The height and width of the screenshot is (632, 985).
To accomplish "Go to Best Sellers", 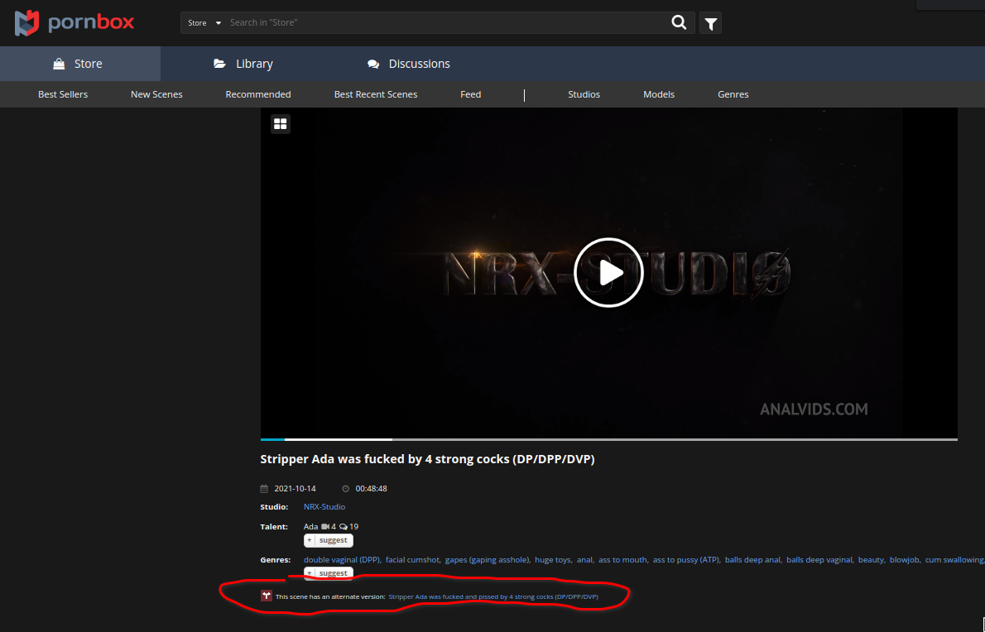I will pyautogui.click(x=63, y=94).
